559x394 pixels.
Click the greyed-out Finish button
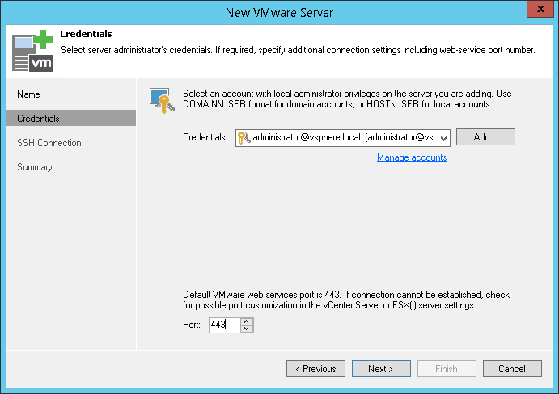(447, 368)
